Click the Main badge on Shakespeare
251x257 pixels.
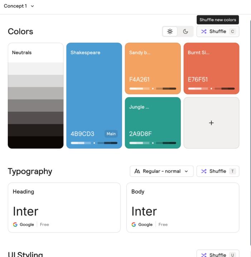pos(111,134)
